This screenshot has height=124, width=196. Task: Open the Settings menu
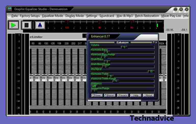[92, 16]
